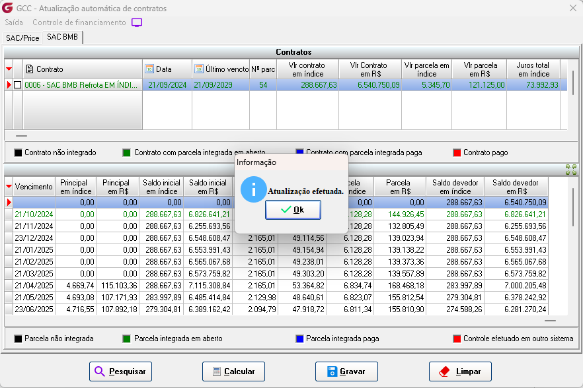The image size is (583, 388).
Task: Click the blue information icon in dialog
Action: point(254,189)
